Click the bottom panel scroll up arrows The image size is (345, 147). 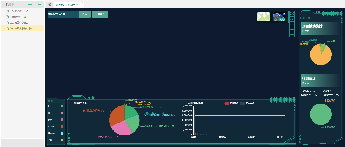(295, 108)
